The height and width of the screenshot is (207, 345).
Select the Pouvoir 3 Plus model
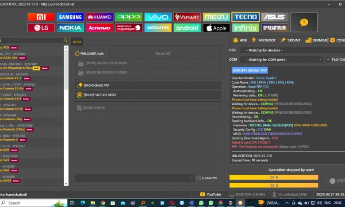point(17,129)
